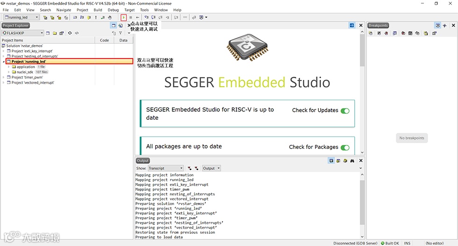Expand Project 'exti_key_interrupt' node
Screen dimensions: 458x246
point(4,51)
